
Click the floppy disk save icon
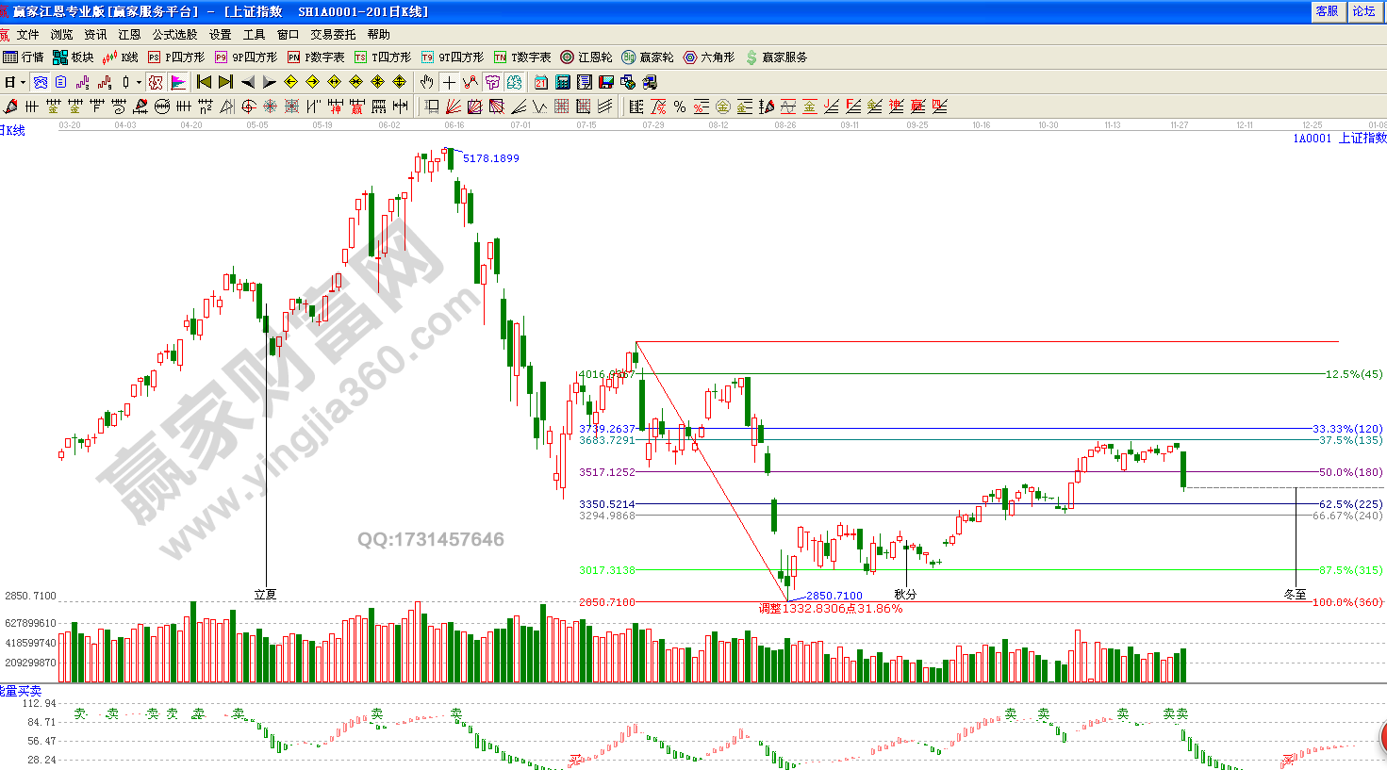(x=606, y=83)
